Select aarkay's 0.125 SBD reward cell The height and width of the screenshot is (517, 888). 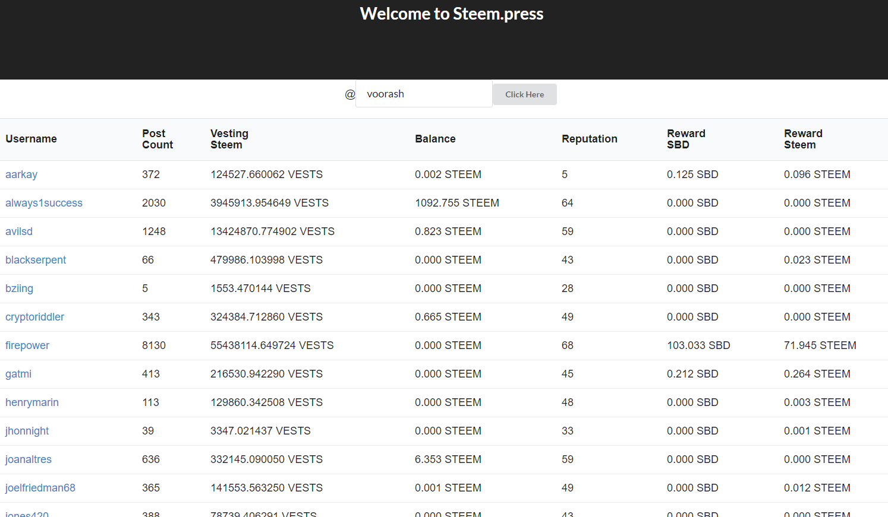coord(692,175)
